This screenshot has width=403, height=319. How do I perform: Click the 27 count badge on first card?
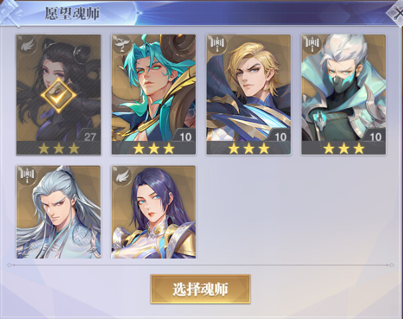click(x=90, y=137)
